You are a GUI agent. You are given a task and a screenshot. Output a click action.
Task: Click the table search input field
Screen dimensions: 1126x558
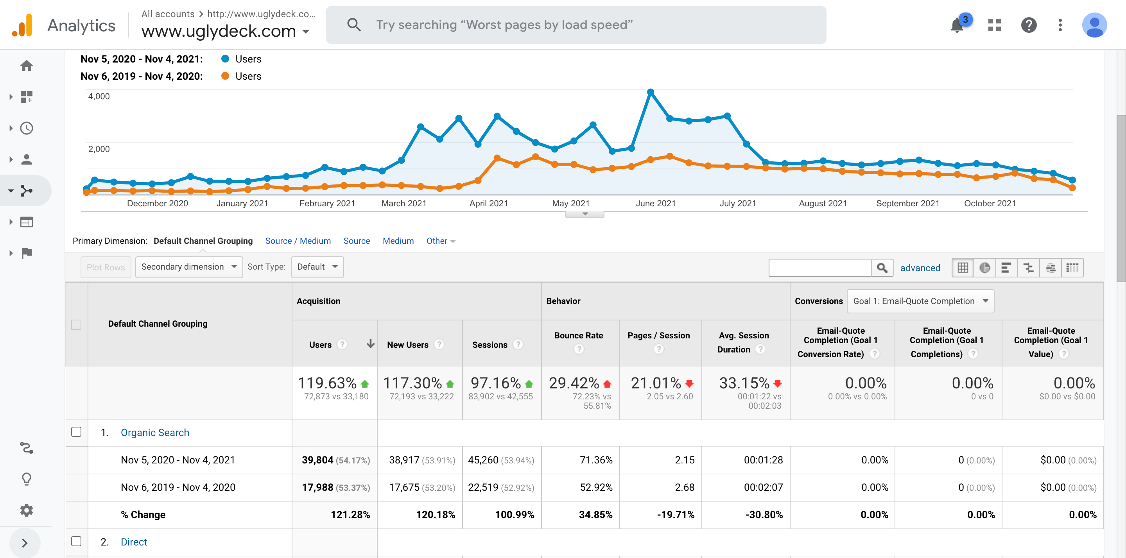(x=819, y=267)
